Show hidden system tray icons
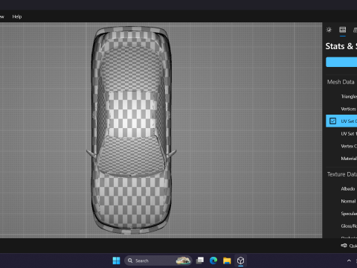The image size is (357, 268). [349, 261]
